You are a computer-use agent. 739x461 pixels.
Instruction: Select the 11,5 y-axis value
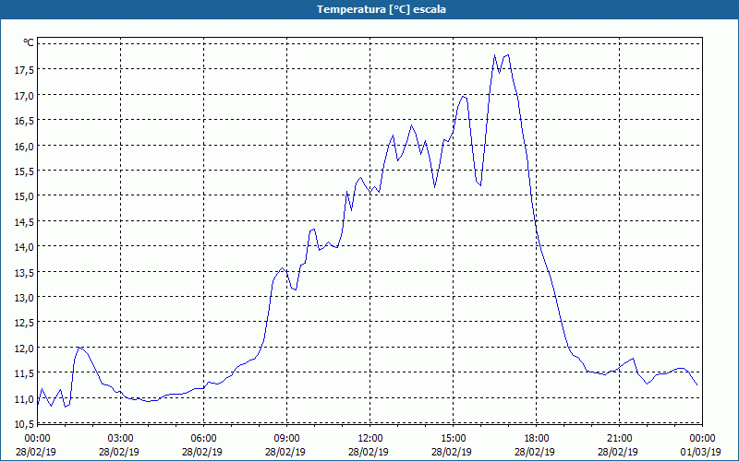coord(24,373)
